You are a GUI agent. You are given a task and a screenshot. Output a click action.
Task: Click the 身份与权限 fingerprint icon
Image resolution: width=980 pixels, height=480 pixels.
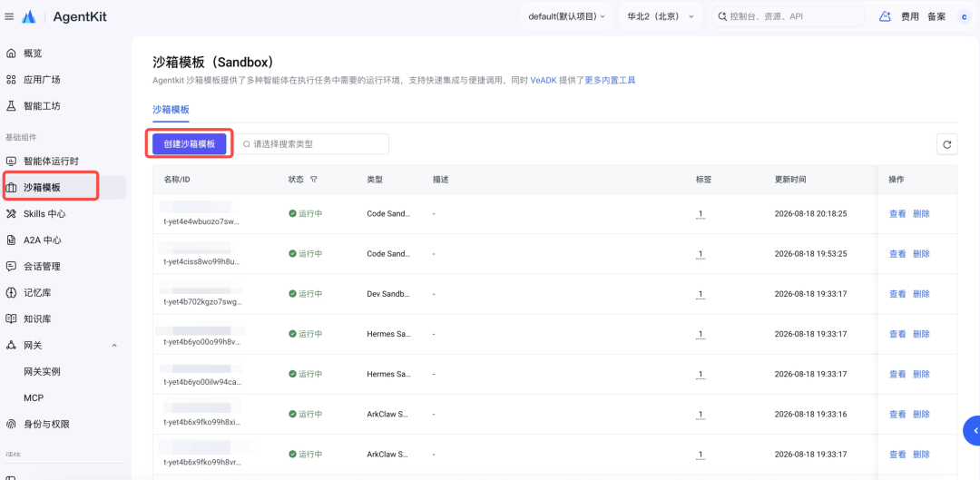[x=11, y=424]
